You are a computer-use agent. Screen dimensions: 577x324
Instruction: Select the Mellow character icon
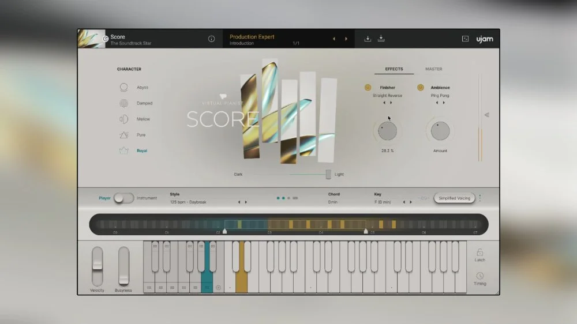click(x=123, y=119)
